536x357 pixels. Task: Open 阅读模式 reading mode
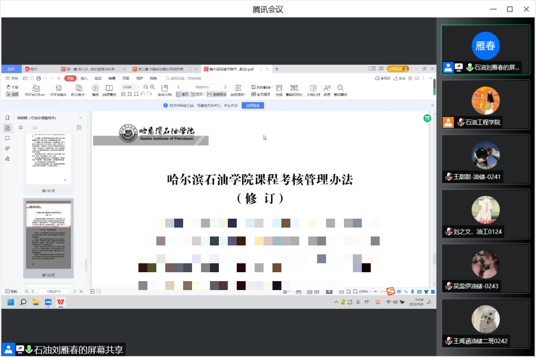(109, 88)
